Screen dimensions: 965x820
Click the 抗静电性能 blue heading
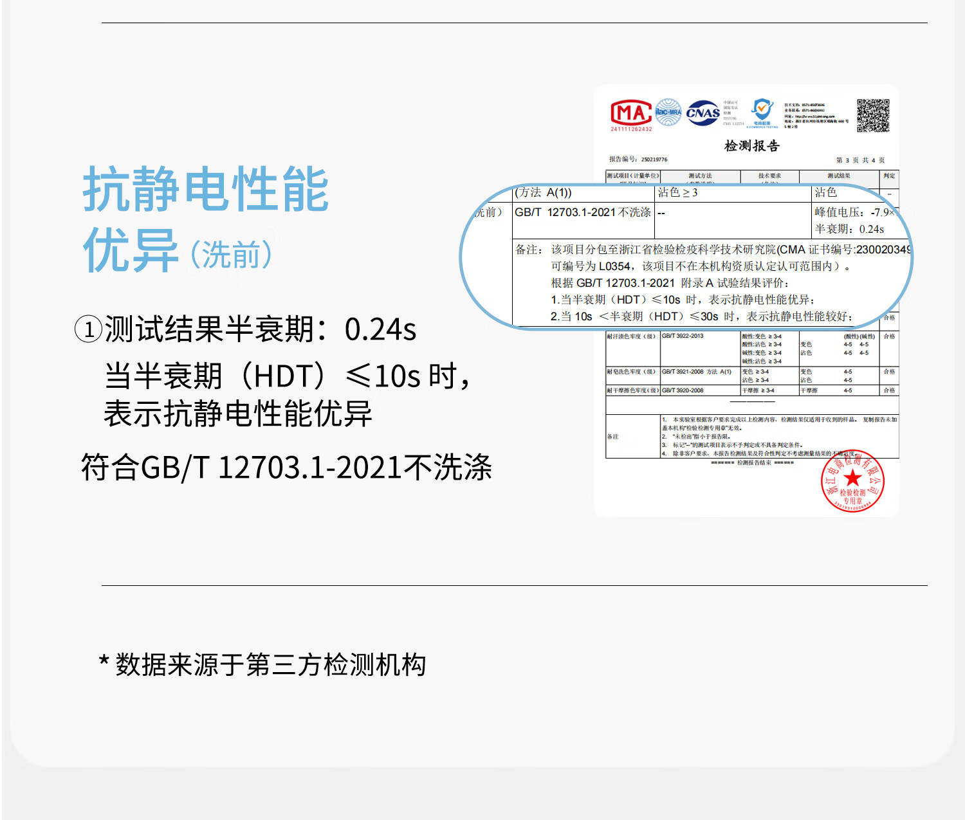206,189
